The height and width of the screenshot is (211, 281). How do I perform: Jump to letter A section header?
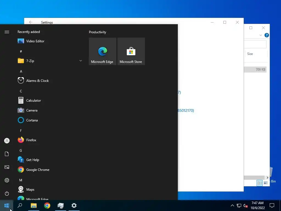21,71
